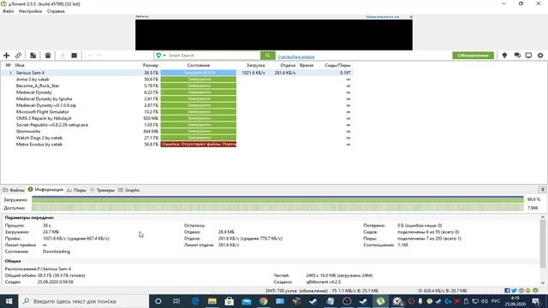The height and width of the screenshot is (308, 548).
Task: Click the Add Torrent from URL link icon
Action: coord(18,56)
